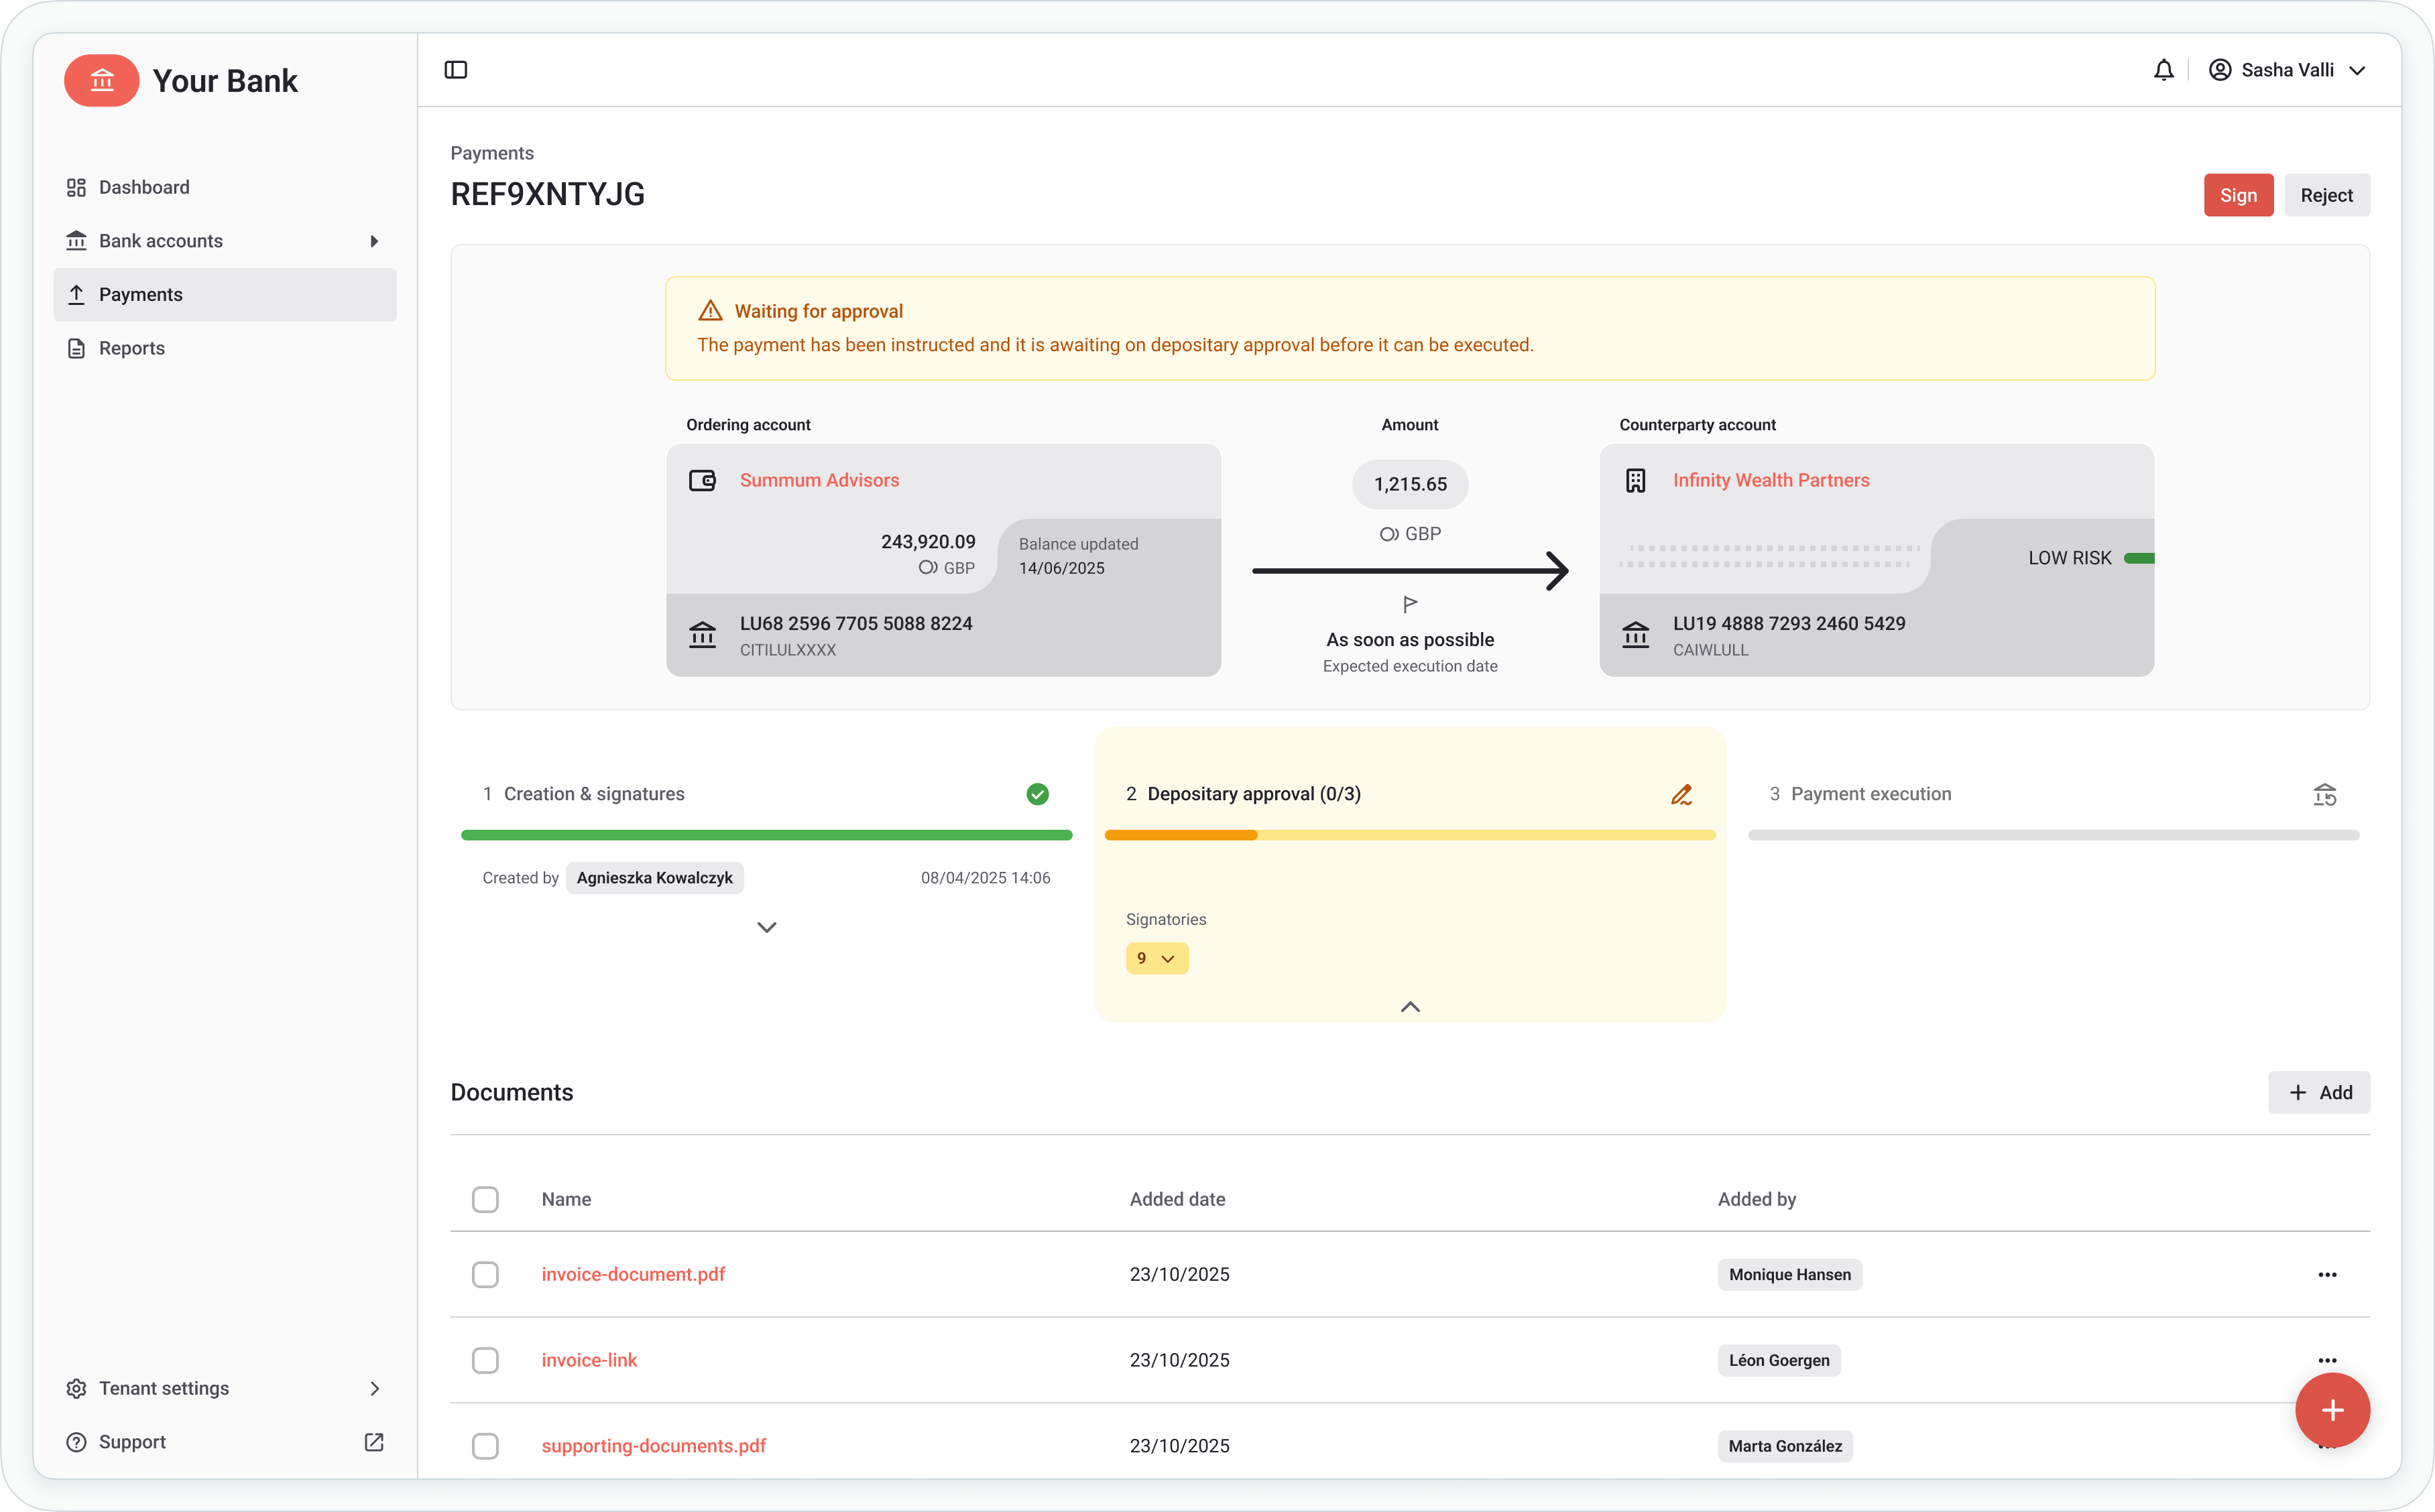Click the red floating plus button
Image resolution: width=2435 pixels, height=1512 pixels.
click(x=2332, y=1410)
